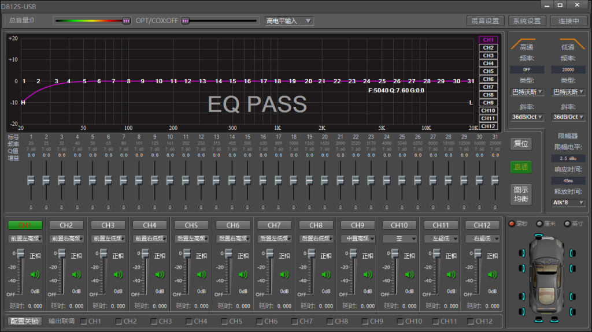Open the 混音设置 mixer settings
The height and width of the screenshot is (332, 592).
tap(485, 21)
